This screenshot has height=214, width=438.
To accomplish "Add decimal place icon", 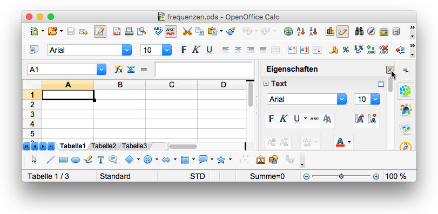I will pyautogui.click(x=370, y=50).
